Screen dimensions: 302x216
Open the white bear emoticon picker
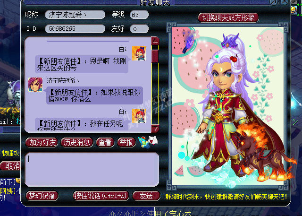coord(153,141)
